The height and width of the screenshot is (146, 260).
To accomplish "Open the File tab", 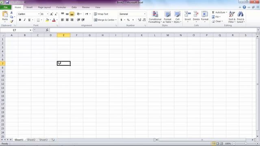I will click(x=6, y=7).
